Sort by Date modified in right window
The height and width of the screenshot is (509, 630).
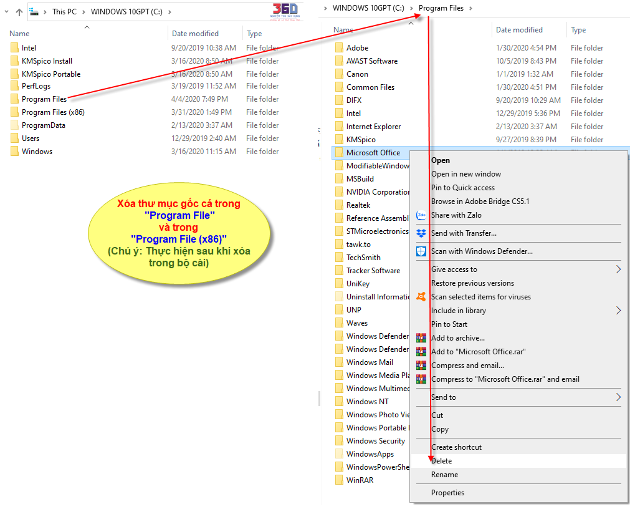[519, 30]
